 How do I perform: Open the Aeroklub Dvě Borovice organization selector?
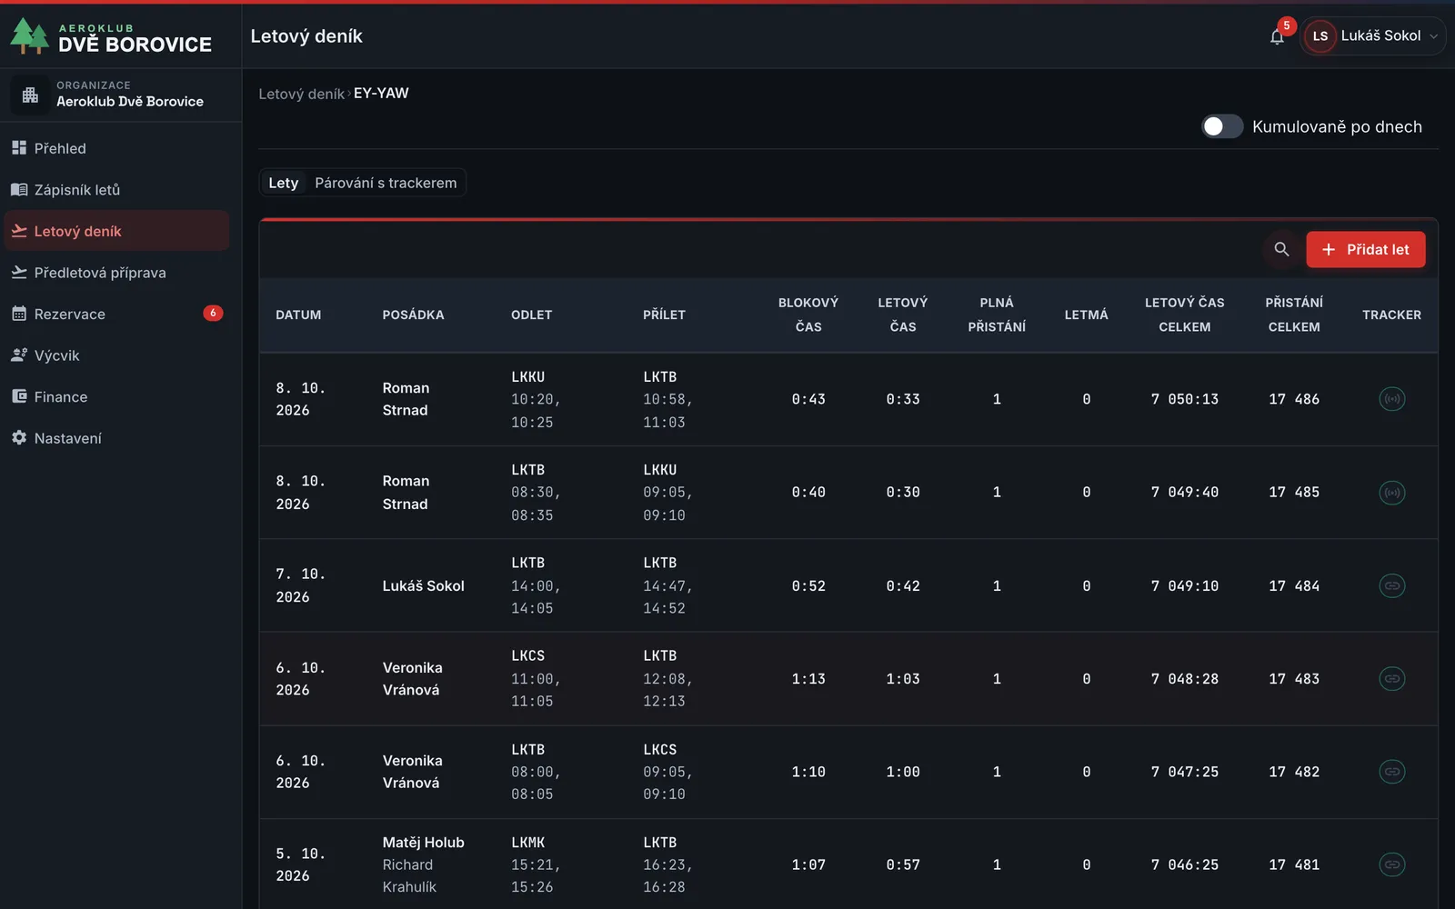click(x=121, y=95)
